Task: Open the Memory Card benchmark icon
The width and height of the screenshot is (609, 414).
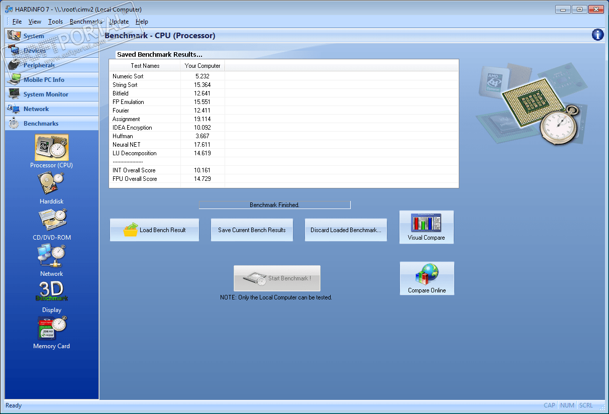Action: coord(52,329)
